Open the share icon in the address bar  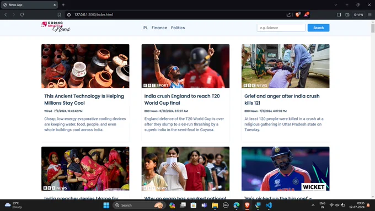tap(288, 14)
